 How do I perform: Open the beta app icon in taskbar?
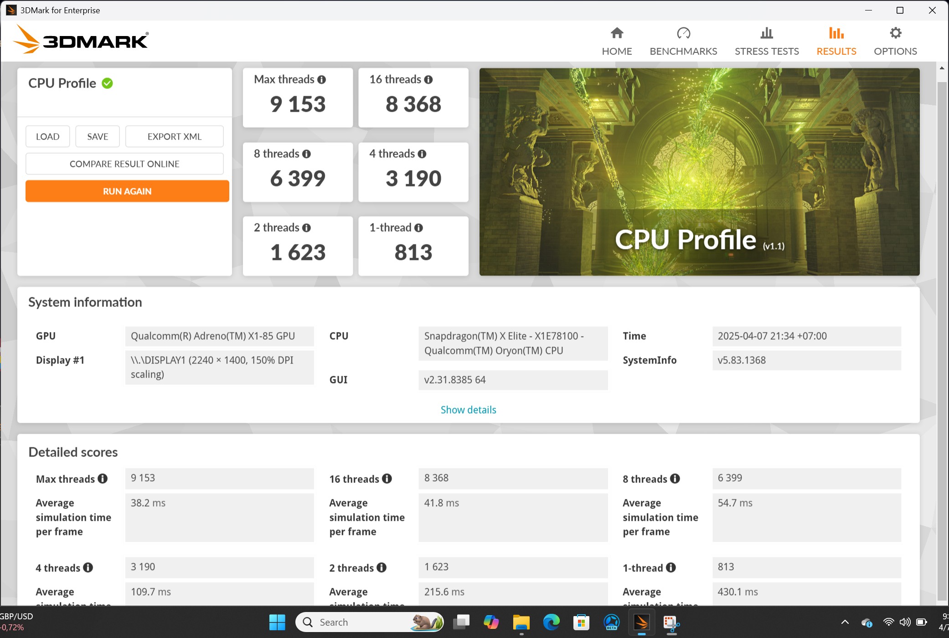611,622
